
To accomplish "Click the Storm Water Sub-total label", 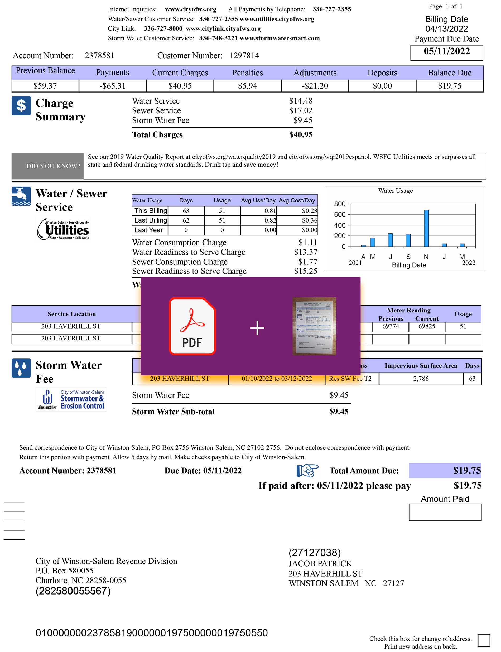I will point(173,412).
